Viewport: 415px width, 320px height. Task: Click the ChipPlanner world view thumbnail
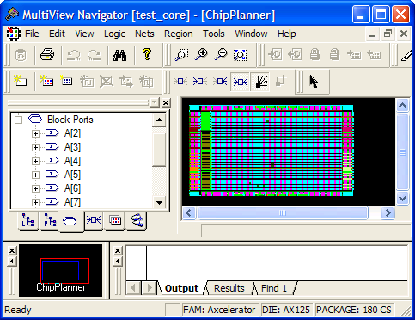(60, 270)
